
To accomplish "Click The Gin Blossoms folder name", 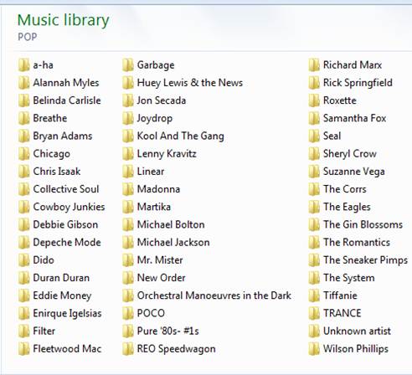I will pyautogui.click(x=363, y=224).
